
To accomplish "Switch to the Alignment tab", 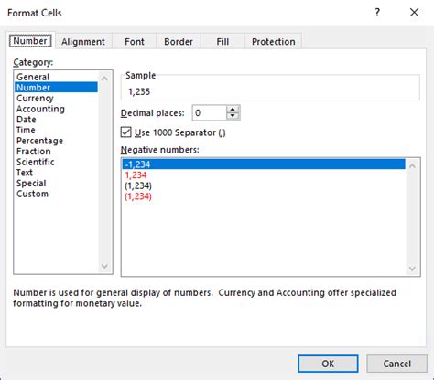I will (83, 41).
